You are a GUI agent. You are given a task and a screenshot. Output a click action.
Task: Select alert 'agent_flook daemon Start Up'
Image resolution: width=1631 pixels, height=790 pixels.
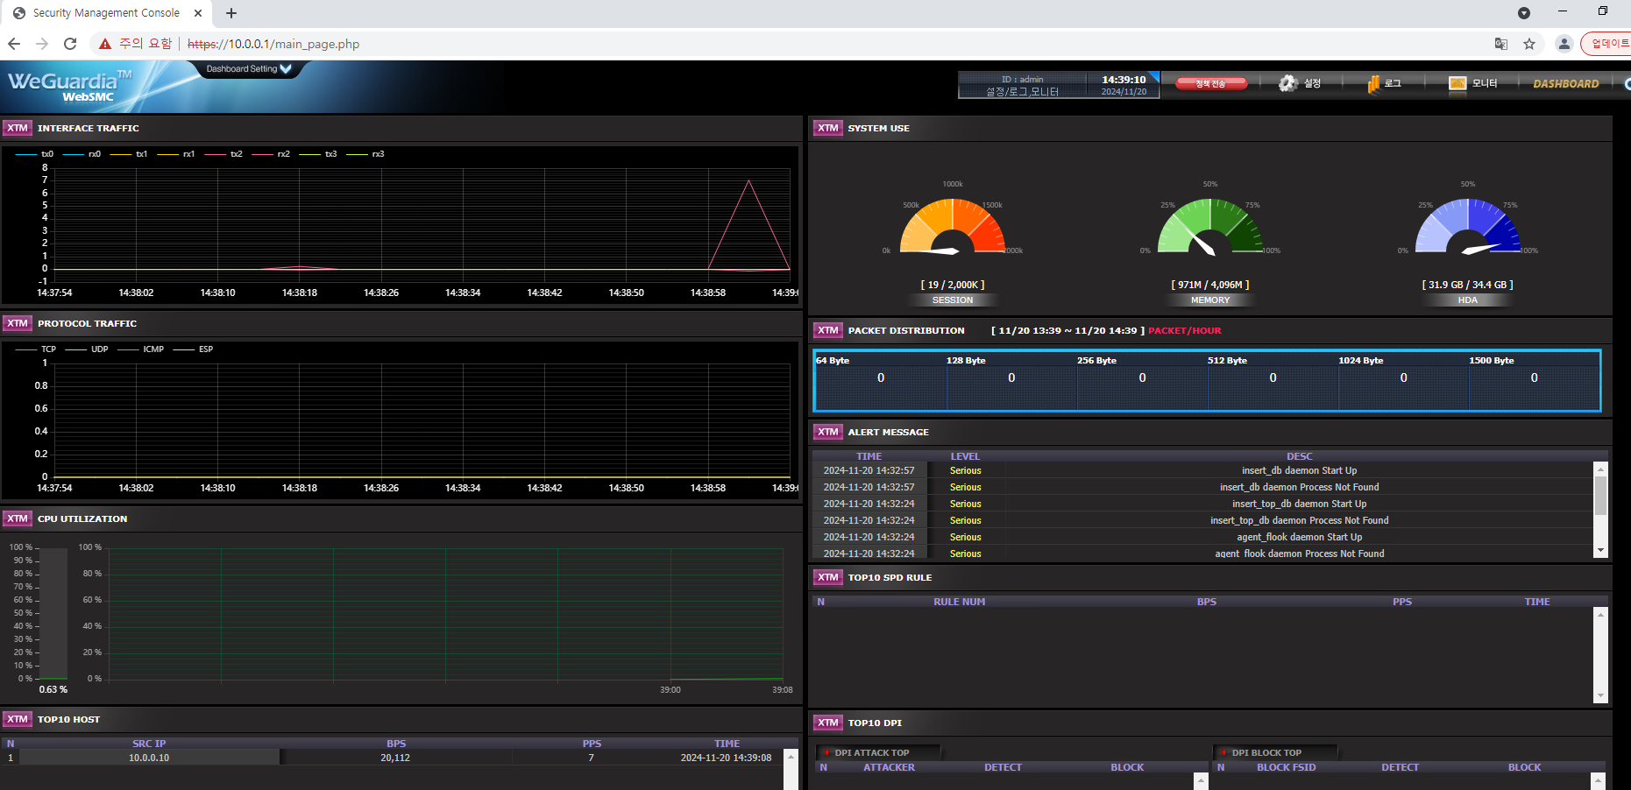pyautogui.click(x=1202, y=537)
